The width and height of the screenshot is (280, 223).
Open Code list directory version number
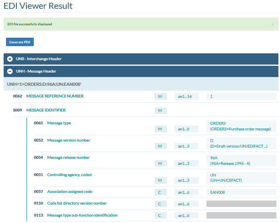[77, 203]
